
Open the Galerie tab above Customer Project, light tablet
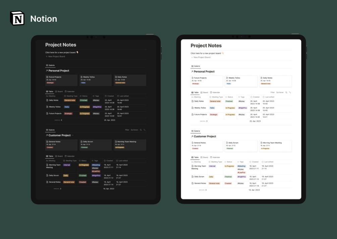(195, 131)
